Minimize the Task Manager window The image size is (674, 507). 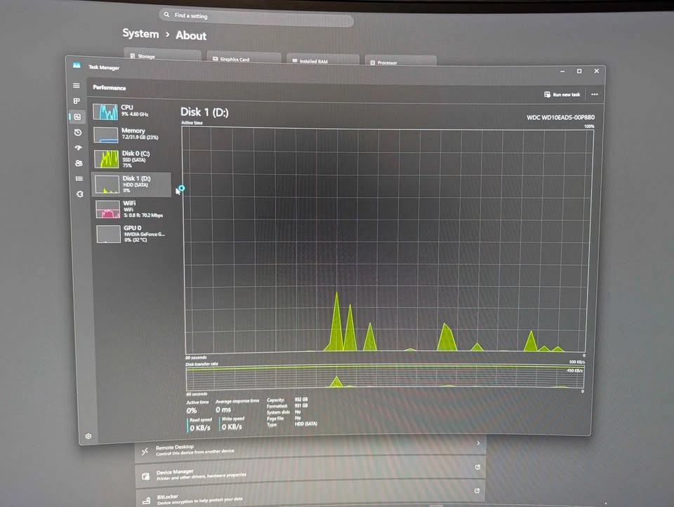click(562, 72)
